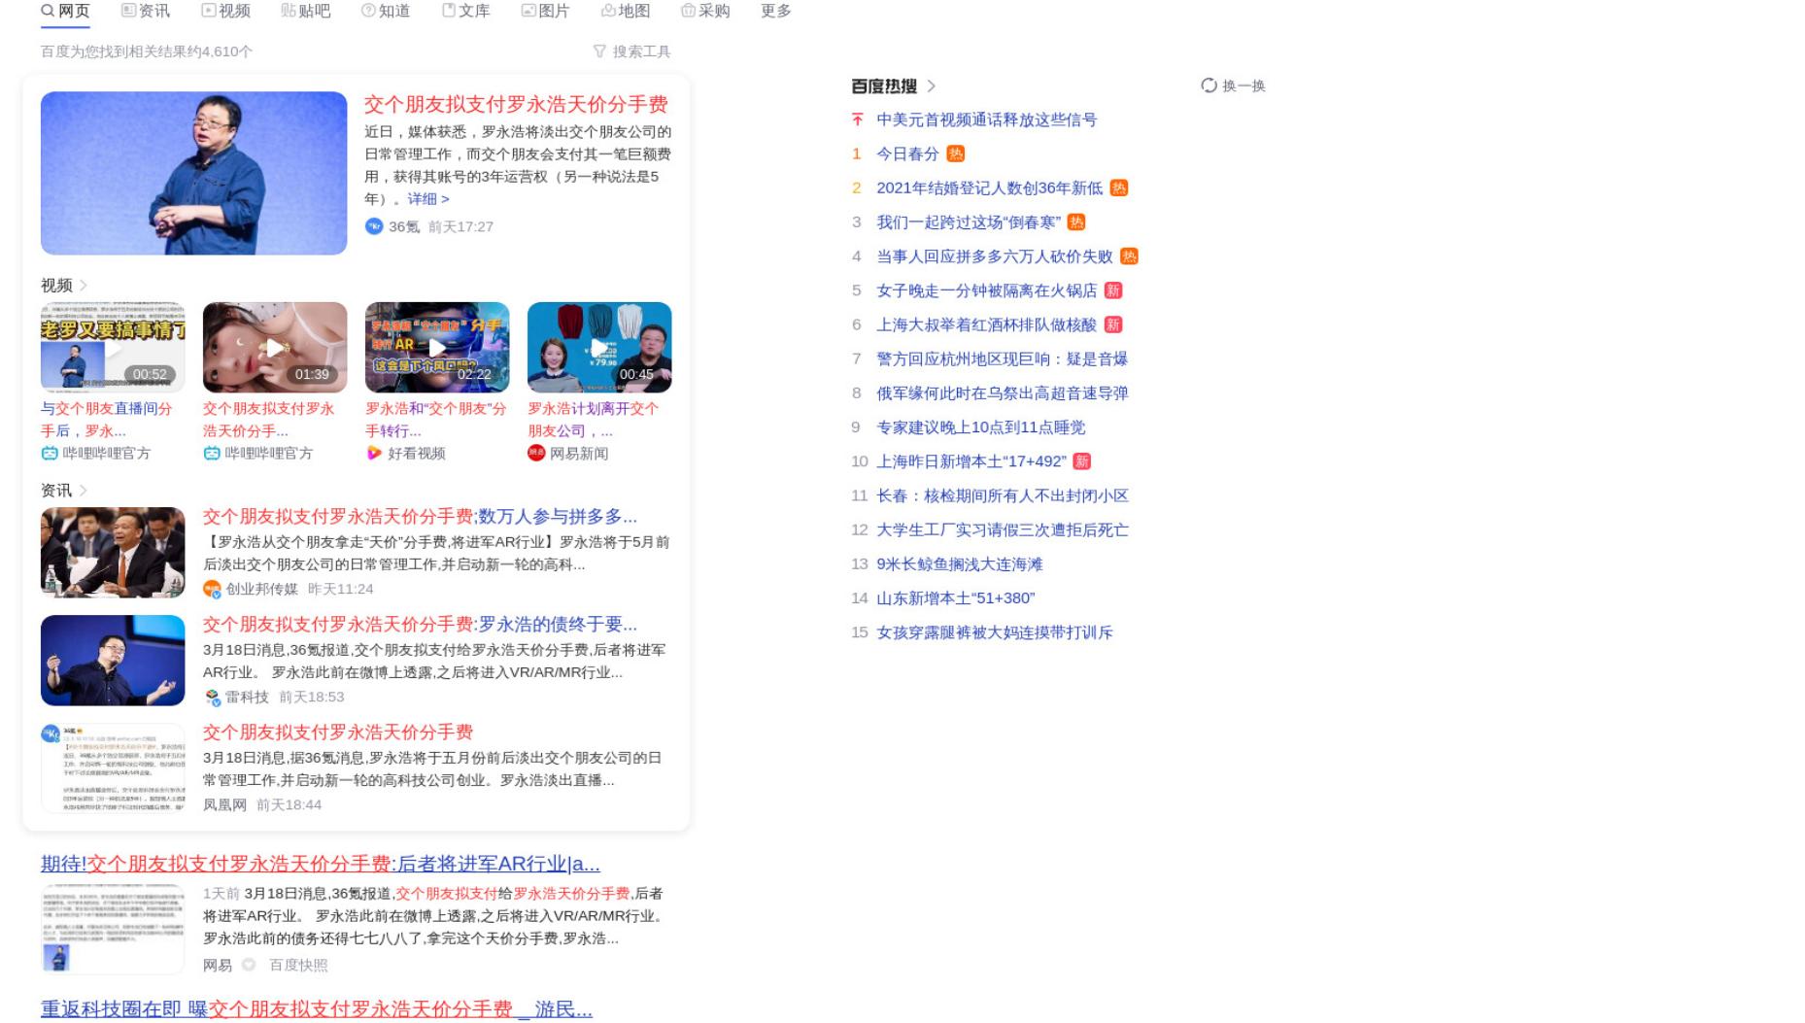Play the 00:52 video thumbnail

point(113,347)
